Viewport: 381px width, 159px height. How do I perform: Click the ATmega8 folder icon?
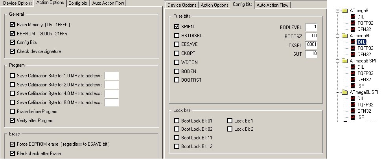(x=344, y=11)
